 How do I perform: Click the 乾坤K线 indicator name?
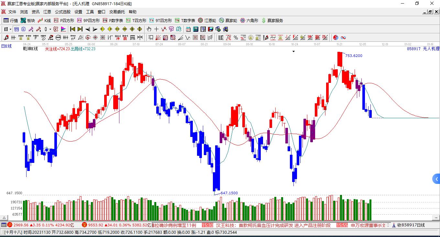point(30,49)
